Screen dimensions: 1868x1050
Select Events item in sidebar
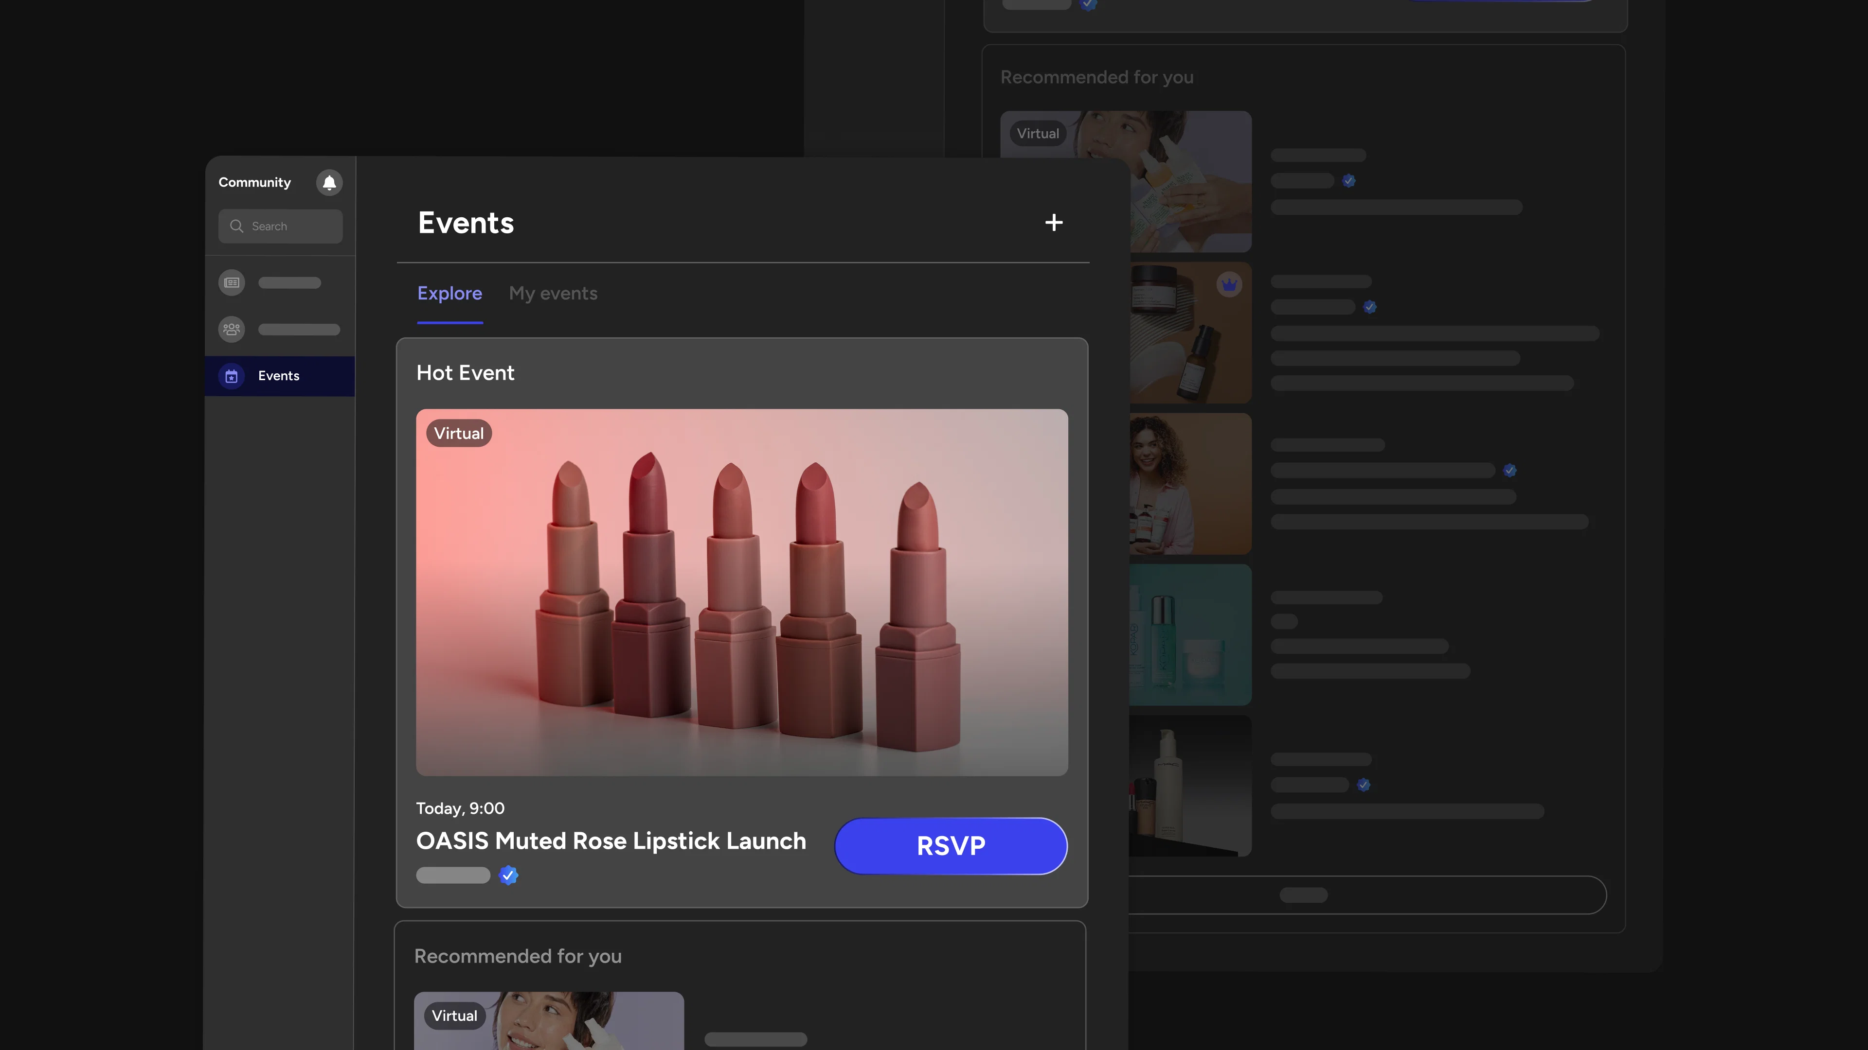click(279, 376)
